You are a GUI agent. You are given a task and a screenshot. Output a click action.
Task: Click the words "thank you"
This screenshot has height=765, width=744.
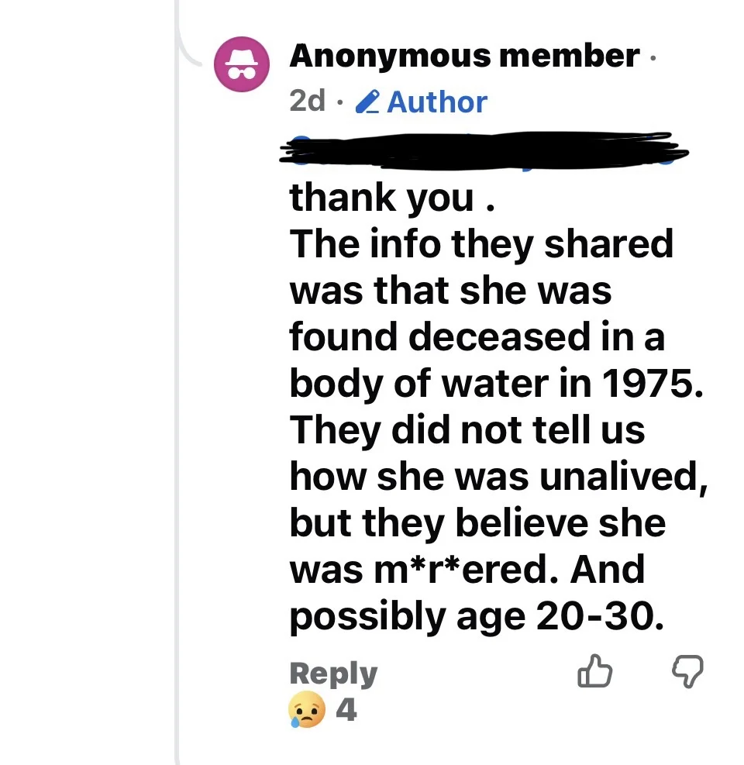pos(381,198)
